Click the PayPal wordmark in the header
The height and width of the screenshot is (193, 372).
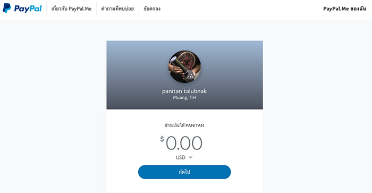pyautogui.click(x=28, y=9)
